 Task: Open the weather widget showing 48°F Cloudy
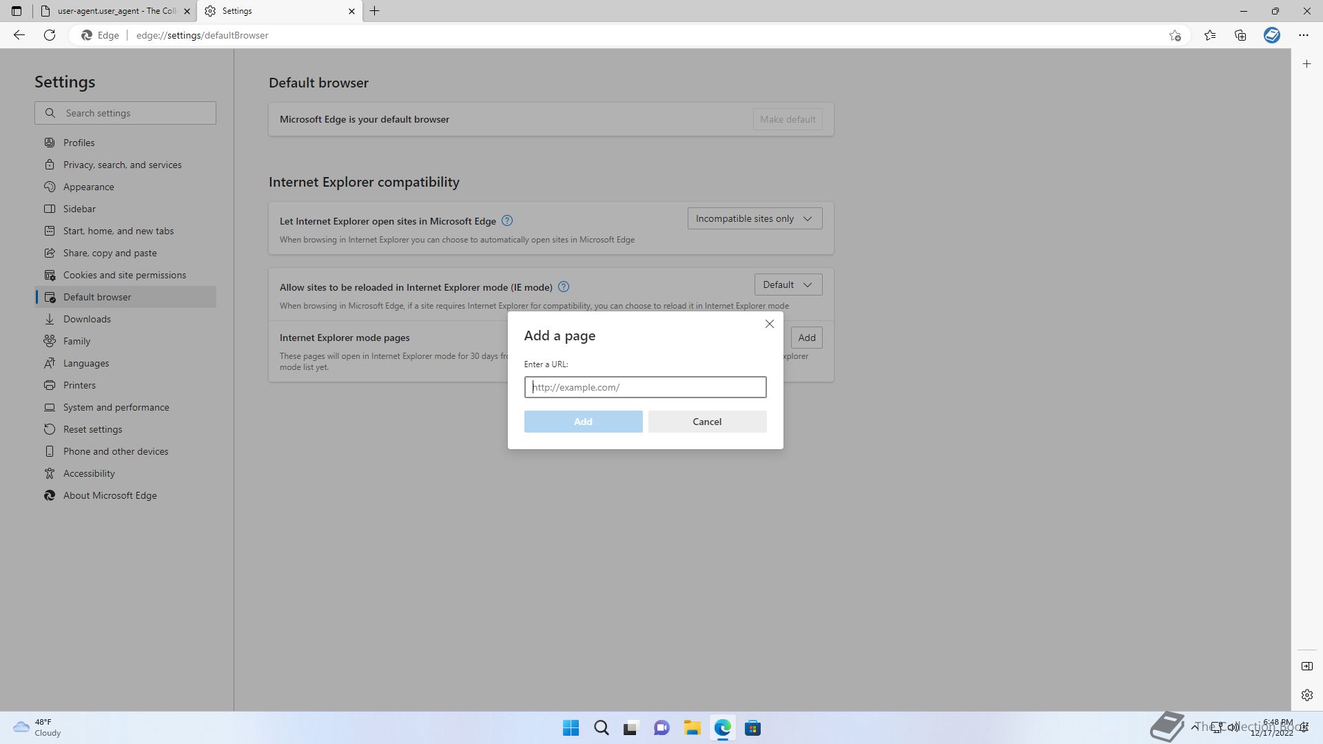click(x=39, y=727)
